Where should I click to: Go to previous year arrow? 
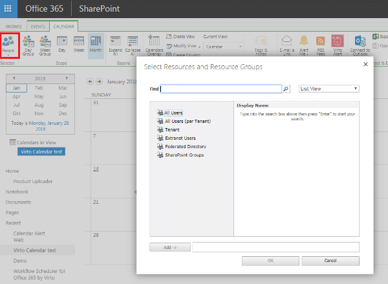(14, 78)
